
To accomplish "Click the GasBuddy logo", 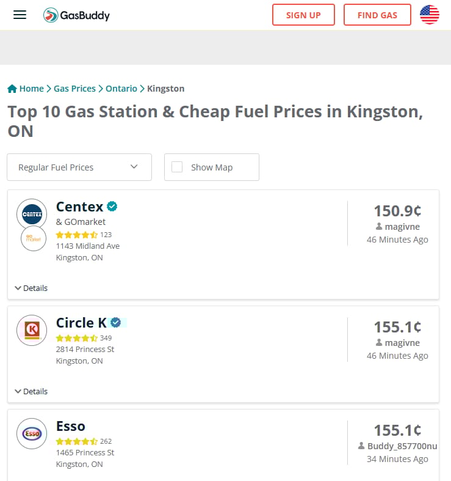I will [77, 15].
